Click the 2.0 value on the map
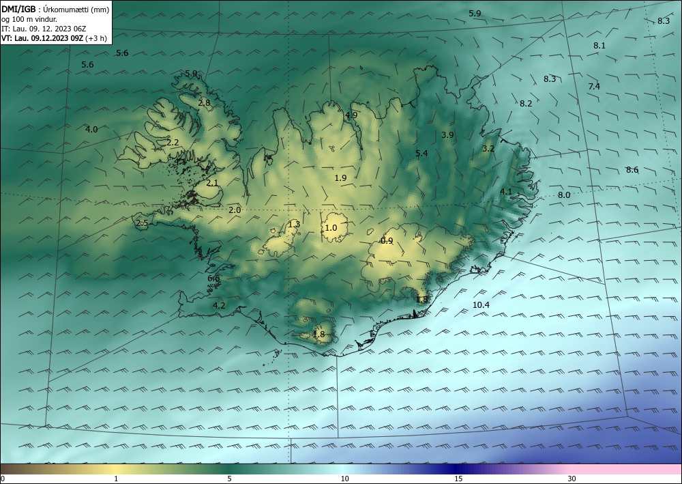 [235, 210]
